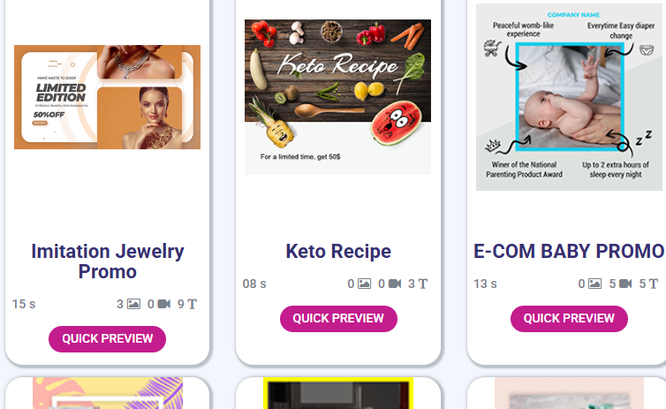Open the tropical leaf template thumbnail below
The height and width of the screenshot is (409, 666).
[108, 393]
